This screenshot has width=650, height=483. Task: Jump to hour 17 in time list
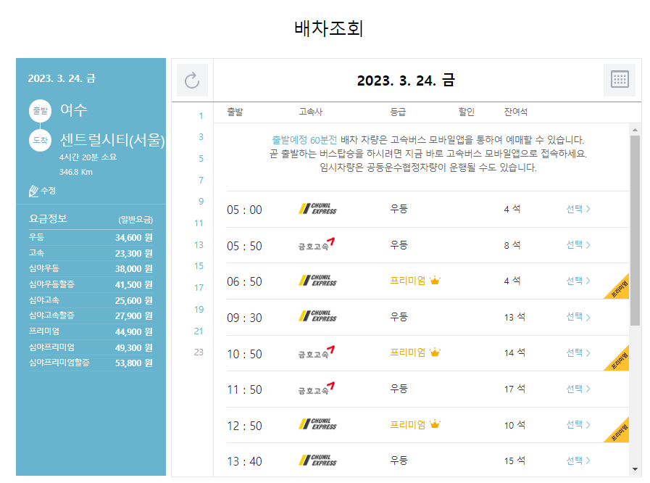[x=199, y=288]
